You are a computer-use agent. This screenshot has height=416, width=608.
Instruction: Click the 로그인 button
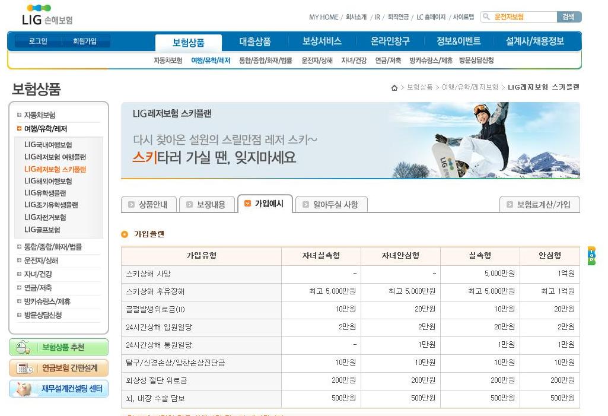tap(38, 42)
